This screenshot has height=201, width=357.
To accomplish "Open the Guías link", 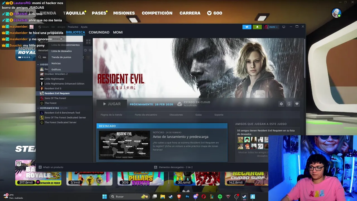I will click(198, 115).
